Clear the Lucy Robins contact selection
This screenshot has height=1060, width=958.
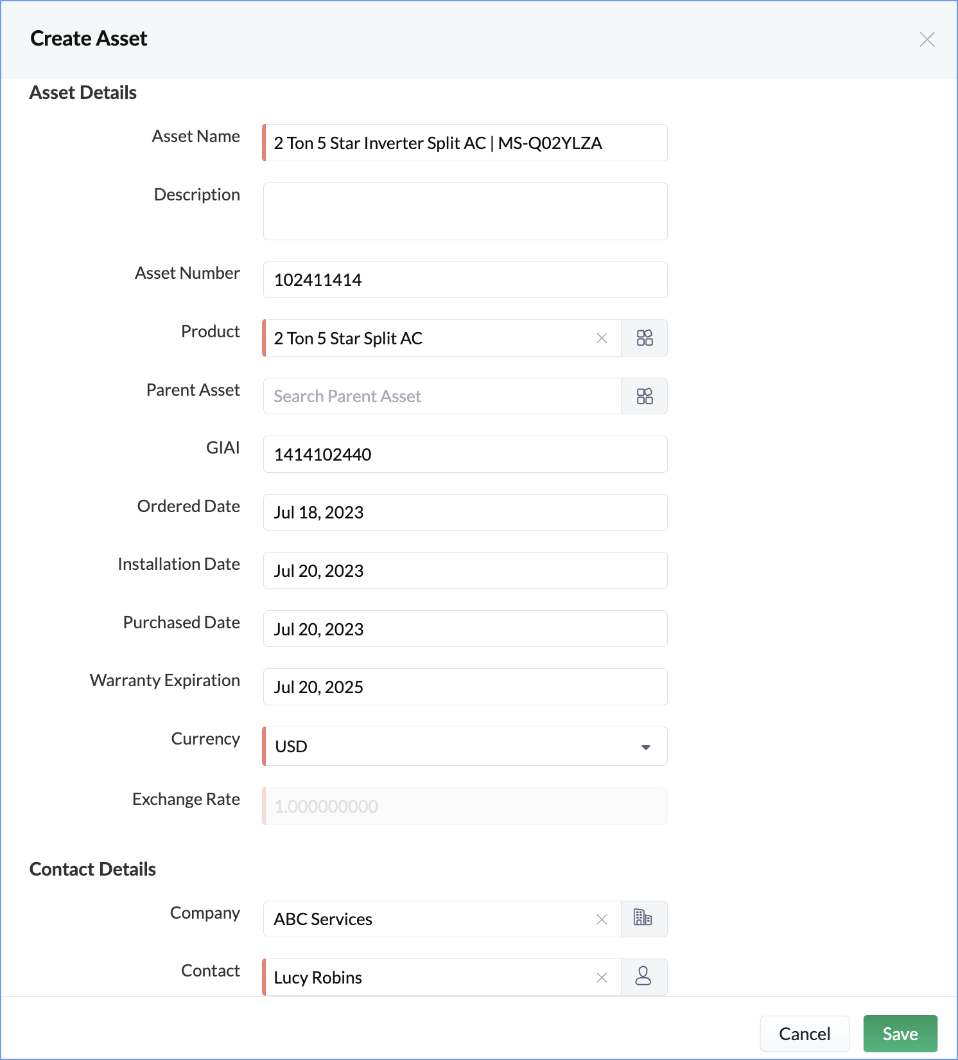[602, 978]
